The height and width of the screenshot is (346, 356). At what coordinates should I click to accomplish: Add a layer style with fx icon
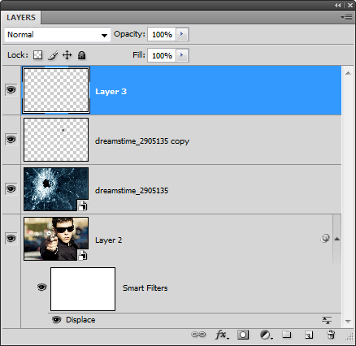click(x=222, y=335)
